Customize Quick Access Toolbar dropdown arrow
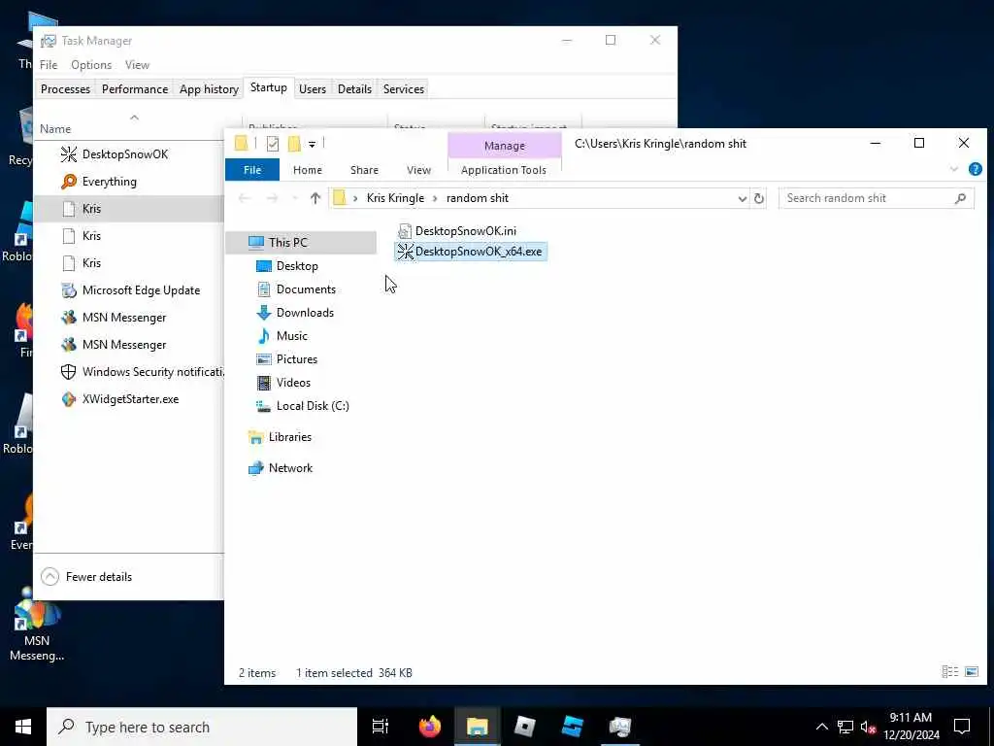 click(x=312, y=145)
